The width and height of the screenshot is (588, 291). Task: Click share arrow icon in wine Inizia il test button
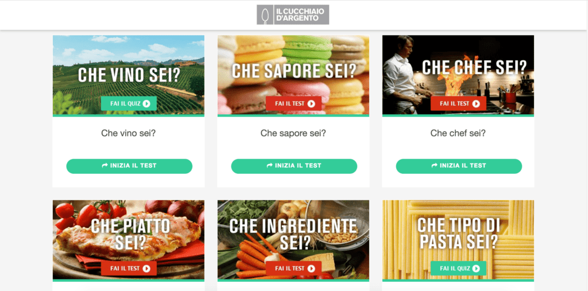105,165
